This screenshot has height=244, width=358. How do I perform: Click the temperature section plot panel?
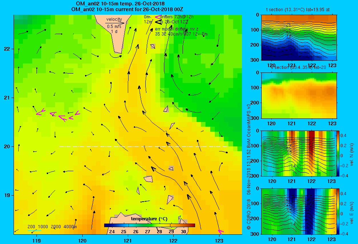(299, 38)
